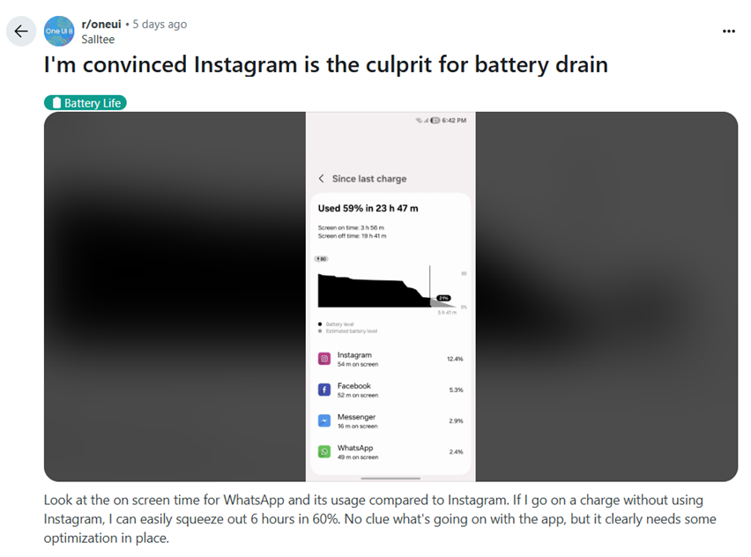Image resolution: width=751 pixels, height=557 pixels.
Task: Click the Instagram app icon
Action: (324, 359)
